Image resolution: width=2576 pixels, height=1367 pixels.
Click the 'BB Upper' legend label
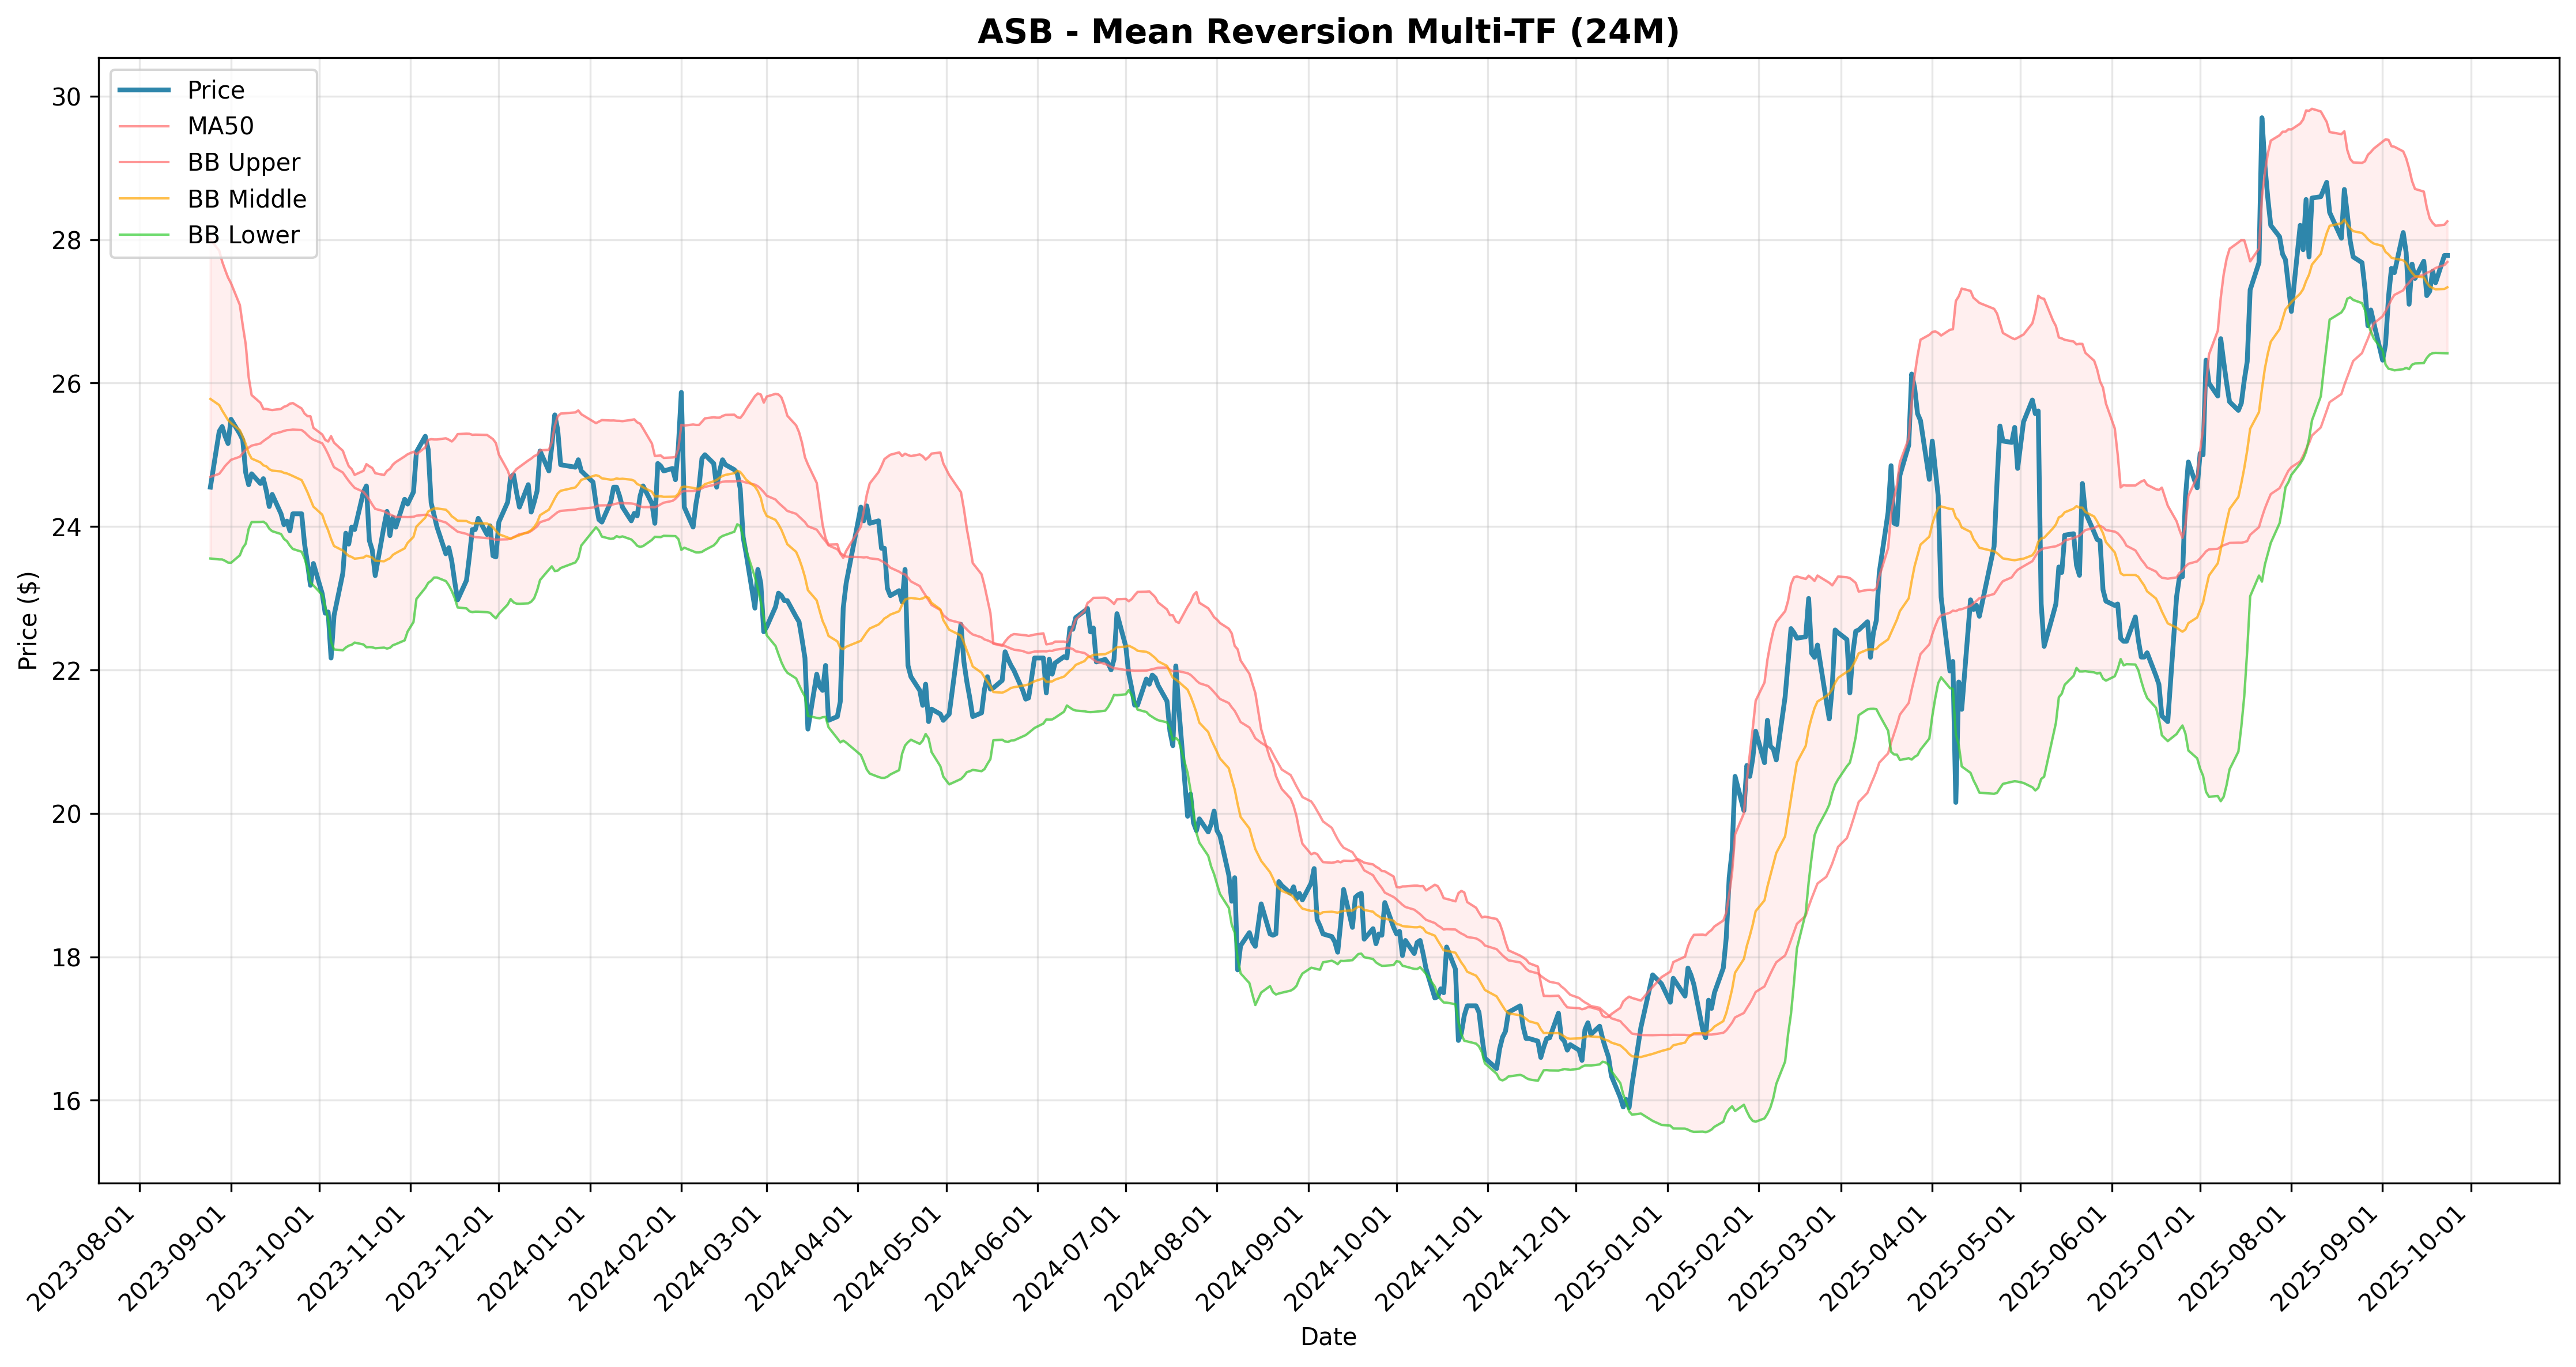point(243,162)
